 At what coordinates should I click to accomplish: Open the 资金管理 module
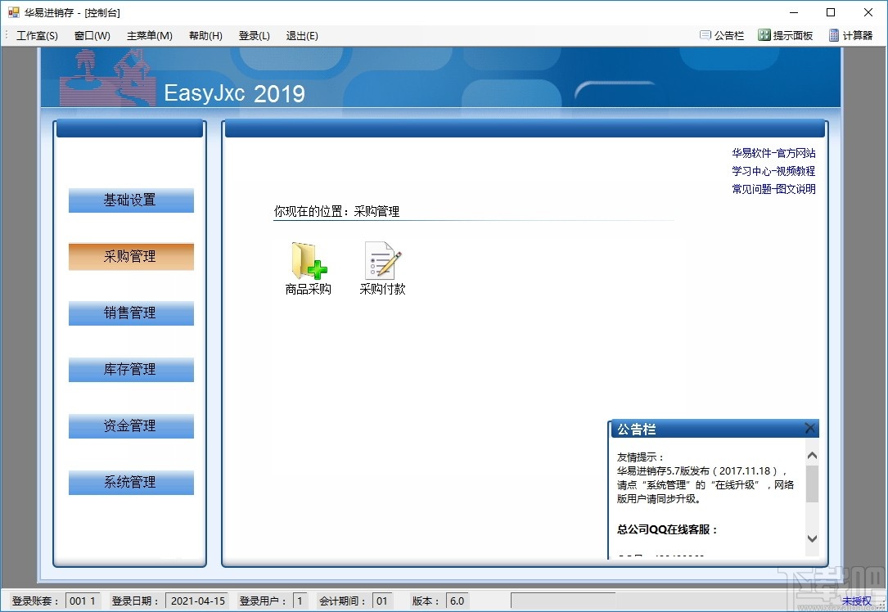click(x=130, y=425)
